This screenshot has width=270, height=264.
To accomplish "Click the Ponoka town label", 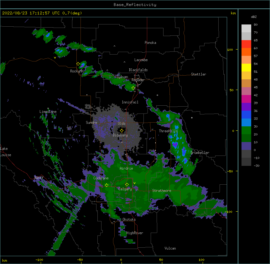I will click(x=150, y=43).
